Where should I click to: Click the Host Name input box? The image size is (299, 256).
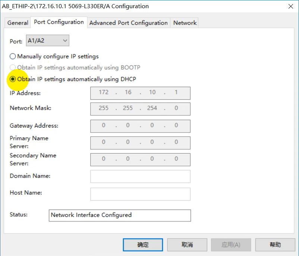pos(140,194)
